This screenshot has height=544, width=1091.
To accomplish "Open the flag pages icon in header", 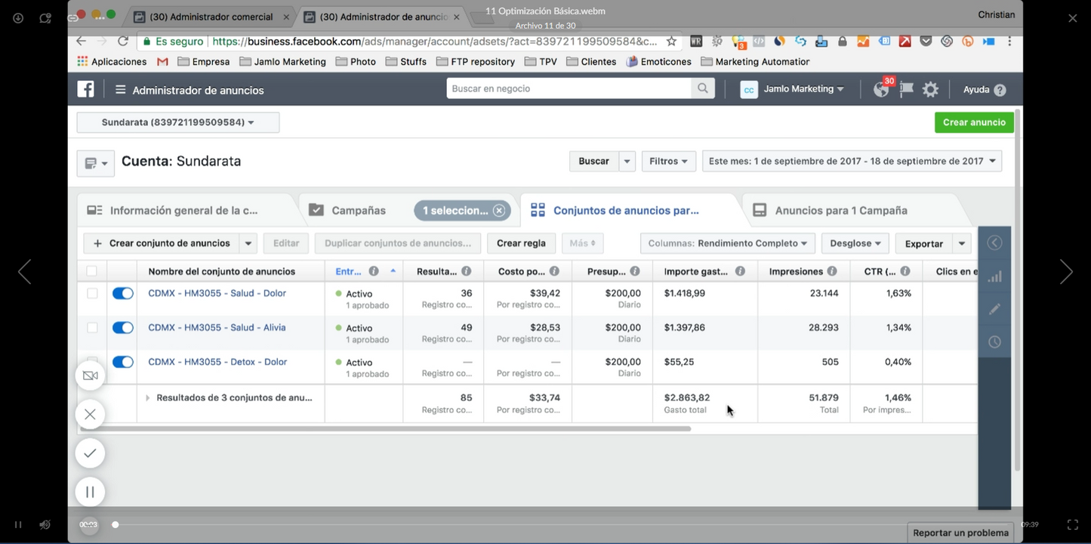I will 907,89.
